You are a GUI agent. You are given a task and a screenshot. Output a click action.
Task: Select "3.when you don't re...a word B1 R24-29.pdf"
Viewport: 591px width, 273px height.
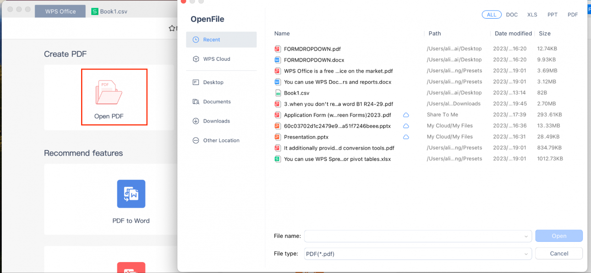pyautogui.click(x=339, y=104)
